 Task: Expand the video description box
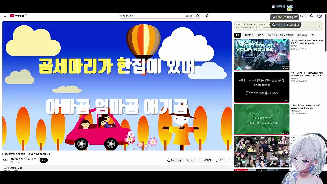(x=117, y=169)
